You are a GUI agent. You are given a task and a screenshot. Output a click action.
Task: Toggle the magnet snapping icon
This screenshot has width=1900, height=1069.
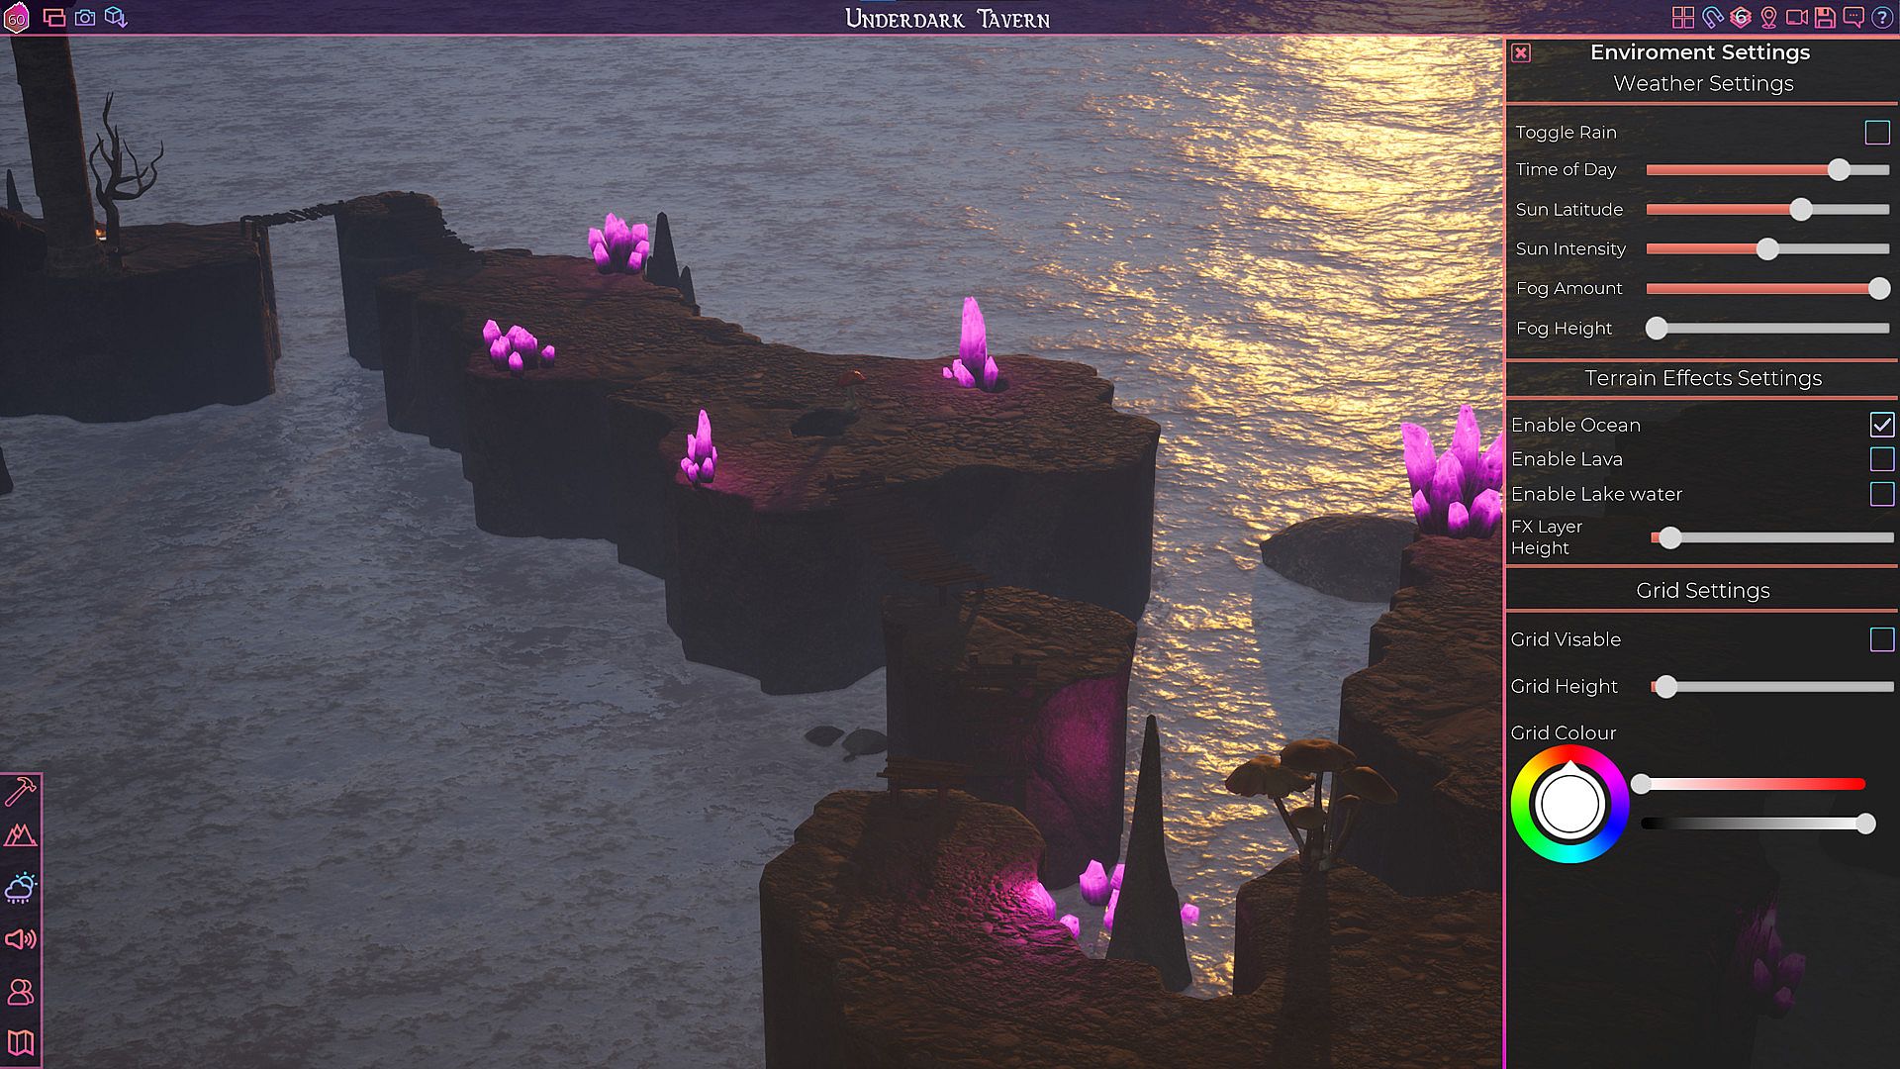(x=1712, y=18)
